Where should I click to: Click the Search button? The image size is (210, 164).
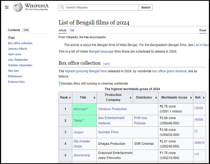pos(146,7)
